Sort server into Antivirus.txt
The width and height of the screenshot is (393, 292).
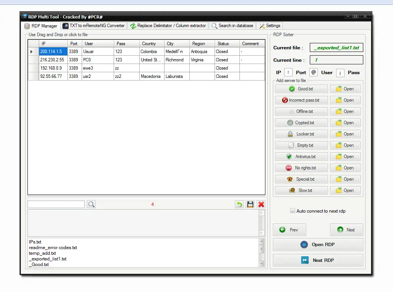coord(301,157)
